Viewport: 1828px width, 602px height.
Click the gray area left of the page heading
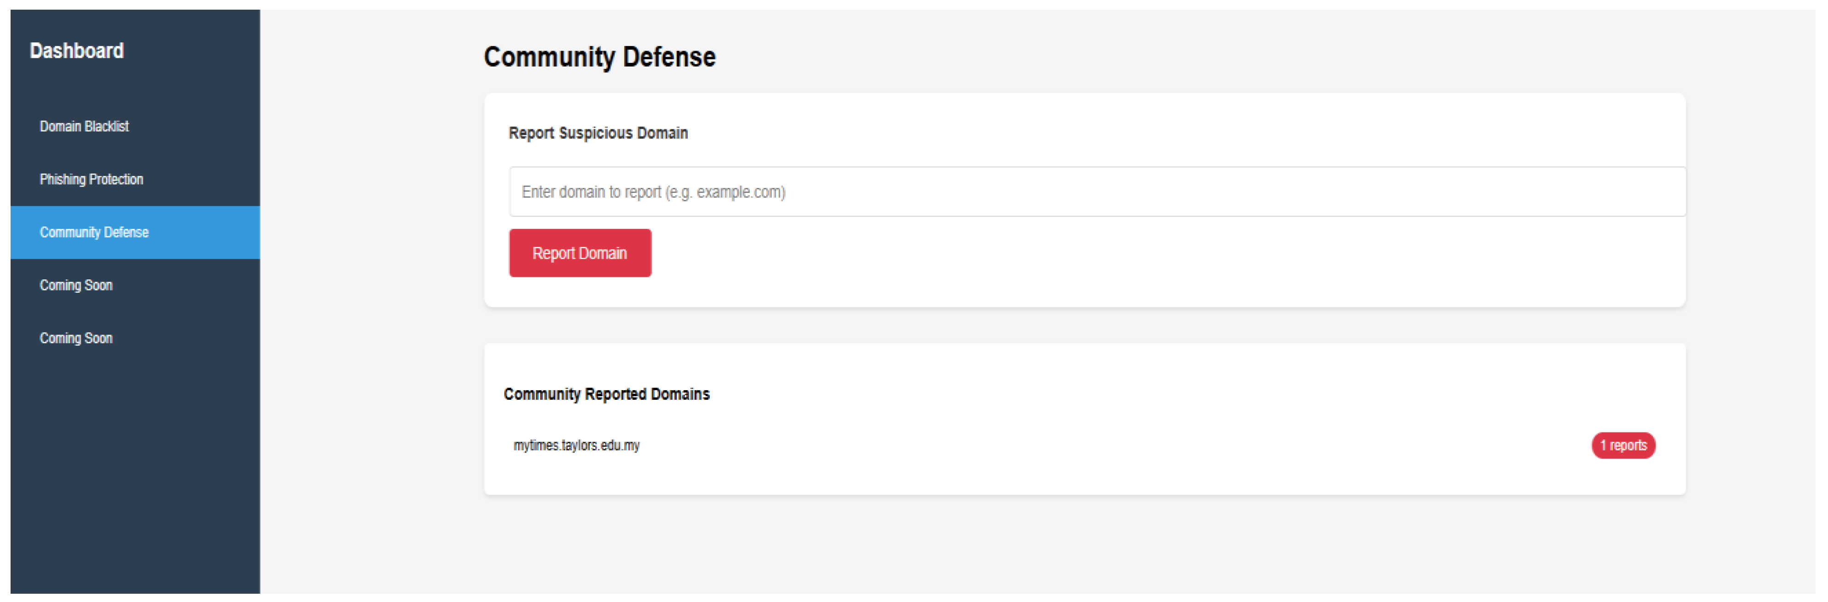click(369, 57)
